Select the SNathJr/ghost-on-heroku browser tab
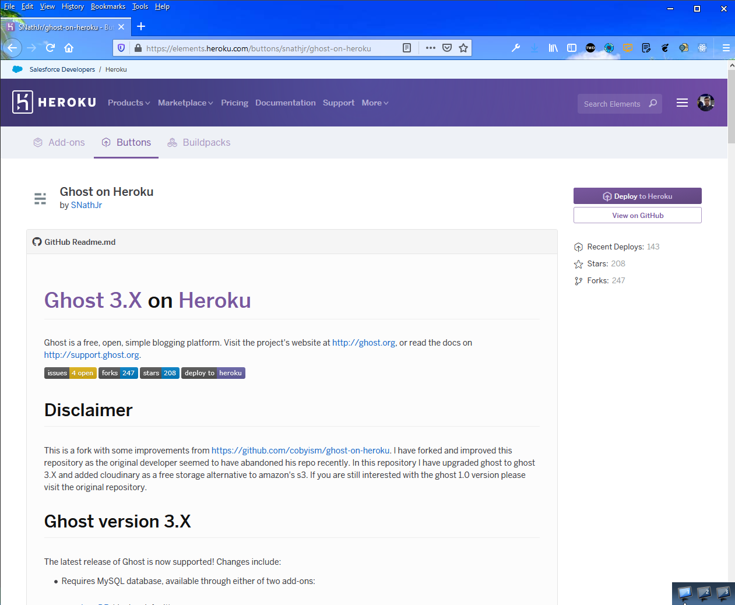The image size is (735, 605). pos(65,27)
